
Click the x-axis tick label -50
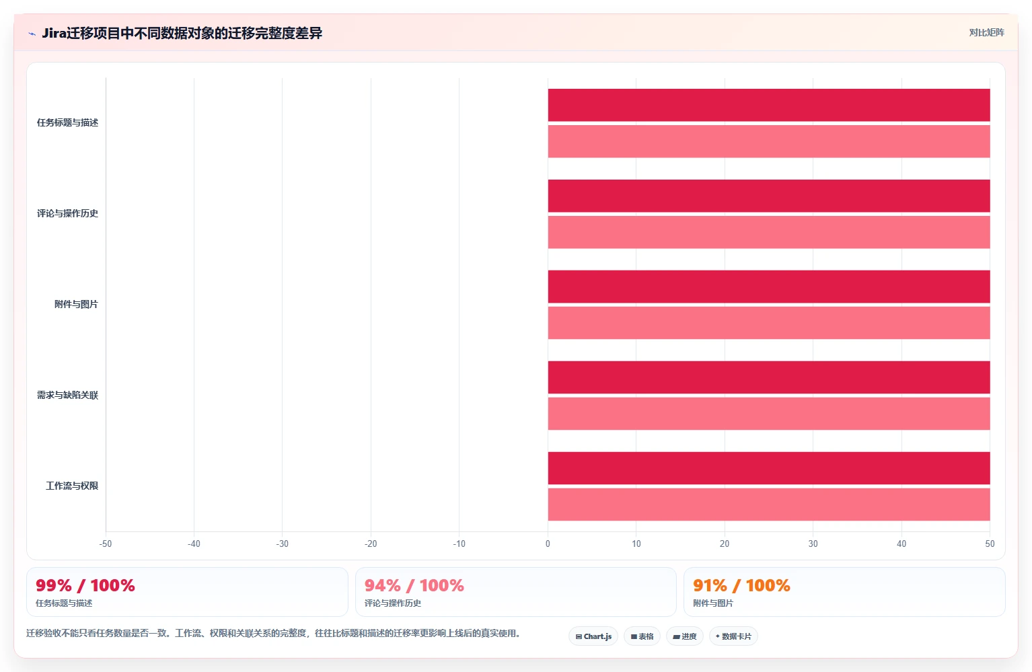point(106,544)
